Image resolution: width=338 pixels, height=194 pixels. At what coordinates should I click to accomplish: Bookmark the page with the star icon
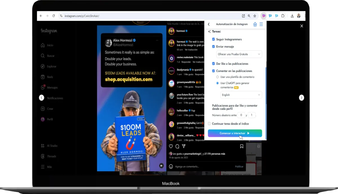click(x=255, y=16)
